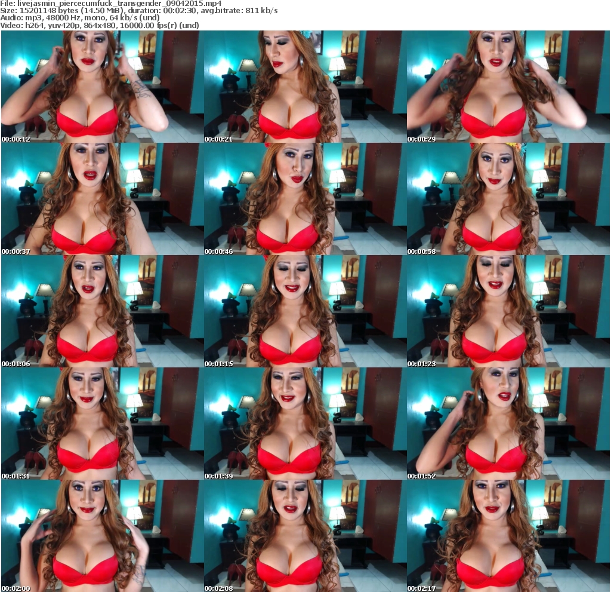View the frame marked 00:02:17
611x592 pixels.
point(508,536)
